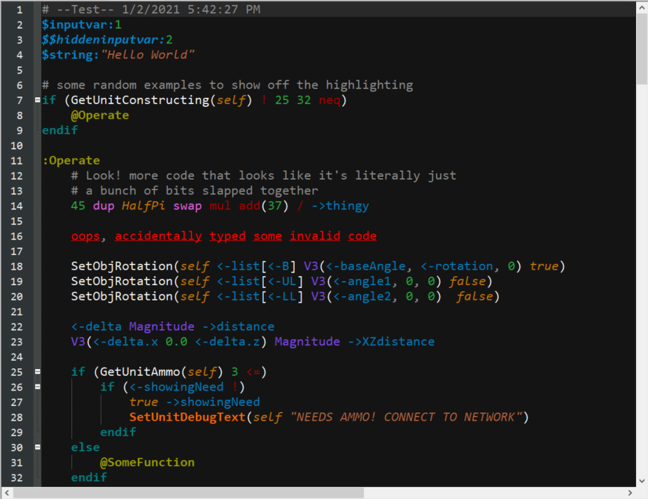
Task: Click the $$hiddeninputvar variable name
Action: coord(100,40)
